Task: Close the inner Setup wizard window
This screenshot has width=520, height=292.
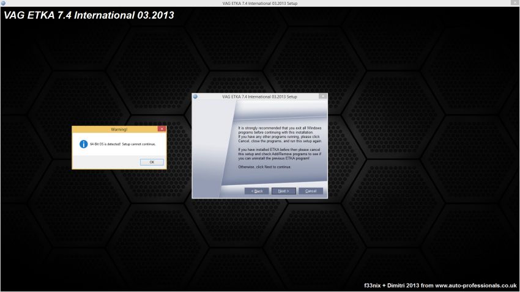Action: [x=322, y=97]
